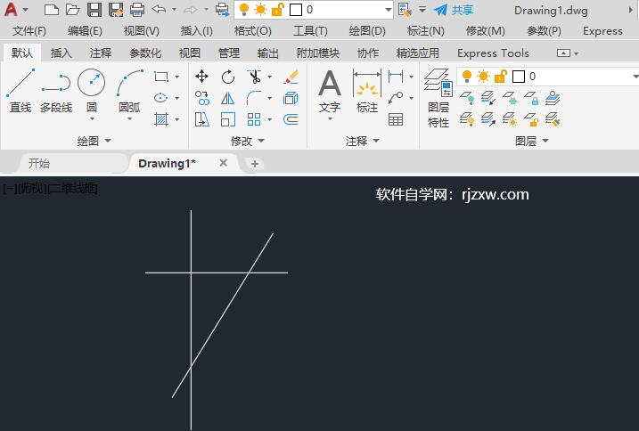The image size is (639, 431).
Task: Click the Linear dimension icon
Action: pos(396,77)
